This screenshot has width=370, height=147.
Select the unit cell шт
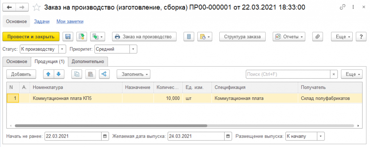click(197, 98)
